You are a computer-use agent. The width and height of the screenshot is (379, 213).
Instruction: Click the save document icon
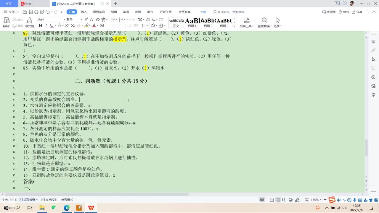tap(25, 12)
